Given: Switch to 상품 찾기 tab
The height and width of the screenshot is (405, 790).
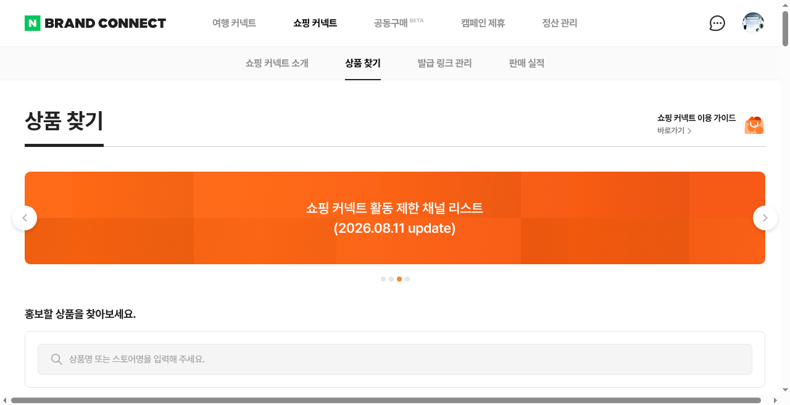Looking at the screenshot, I should tap(363, 63).
